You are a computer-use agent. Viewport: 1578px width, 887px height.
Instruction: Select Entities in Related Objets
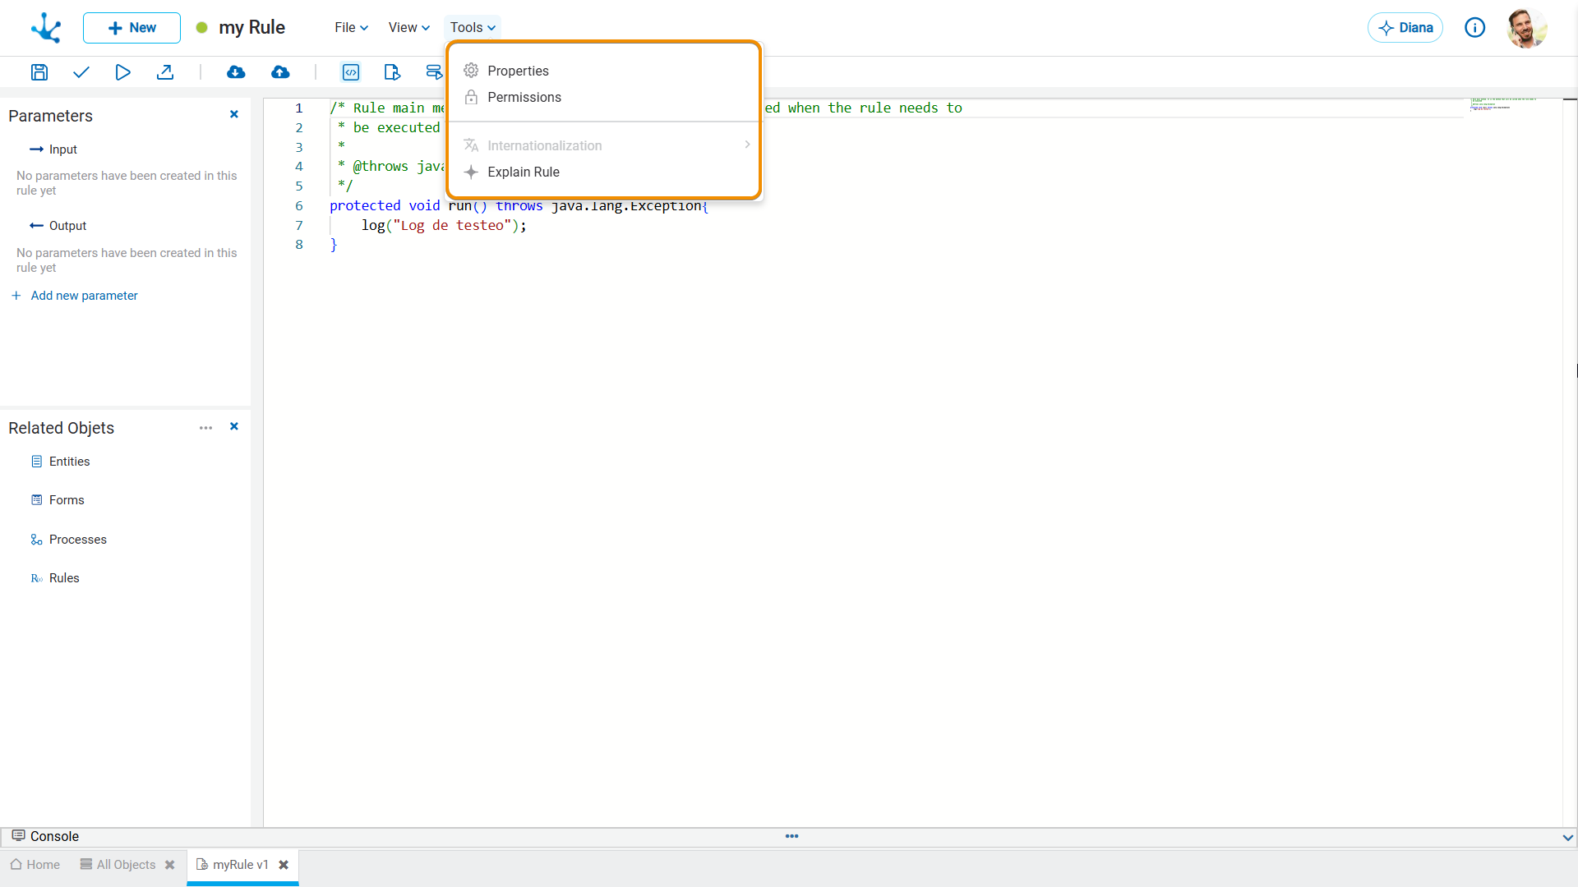[61, 462]
